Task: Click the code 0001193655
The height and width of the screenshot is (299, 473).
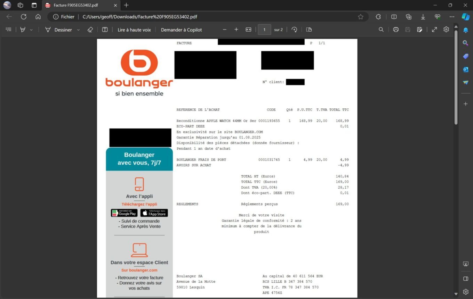Action: pyautogui.click(x=269, y=121)
